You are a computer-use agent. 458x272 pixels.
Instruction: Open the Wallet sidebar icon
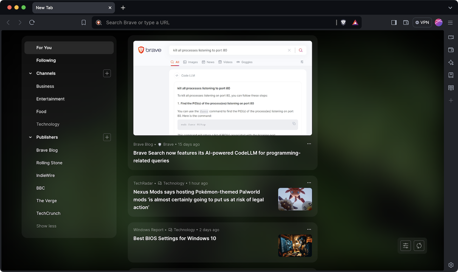tap(451, 50)
